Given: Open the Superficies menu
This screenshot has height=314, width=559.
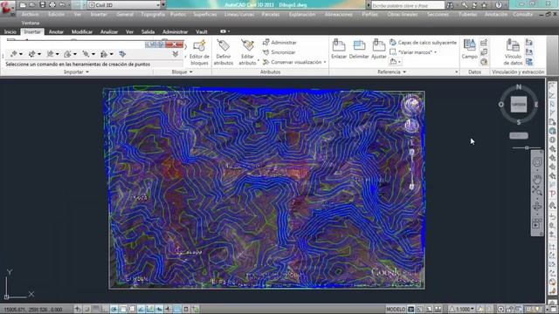Looking at the screenshot, I should tap(205, 15).
